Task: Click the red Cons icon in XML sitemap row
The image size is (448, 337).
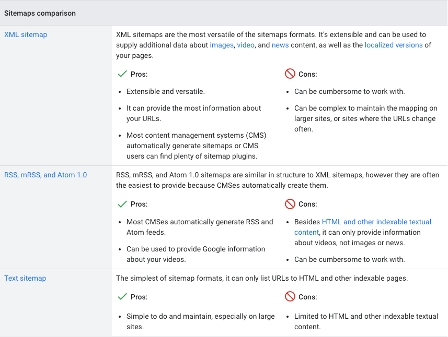Action: pos(290,74)
